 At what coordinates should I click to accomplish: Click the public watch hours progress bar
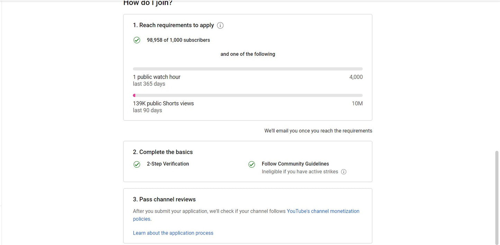(x=248, y=69)
